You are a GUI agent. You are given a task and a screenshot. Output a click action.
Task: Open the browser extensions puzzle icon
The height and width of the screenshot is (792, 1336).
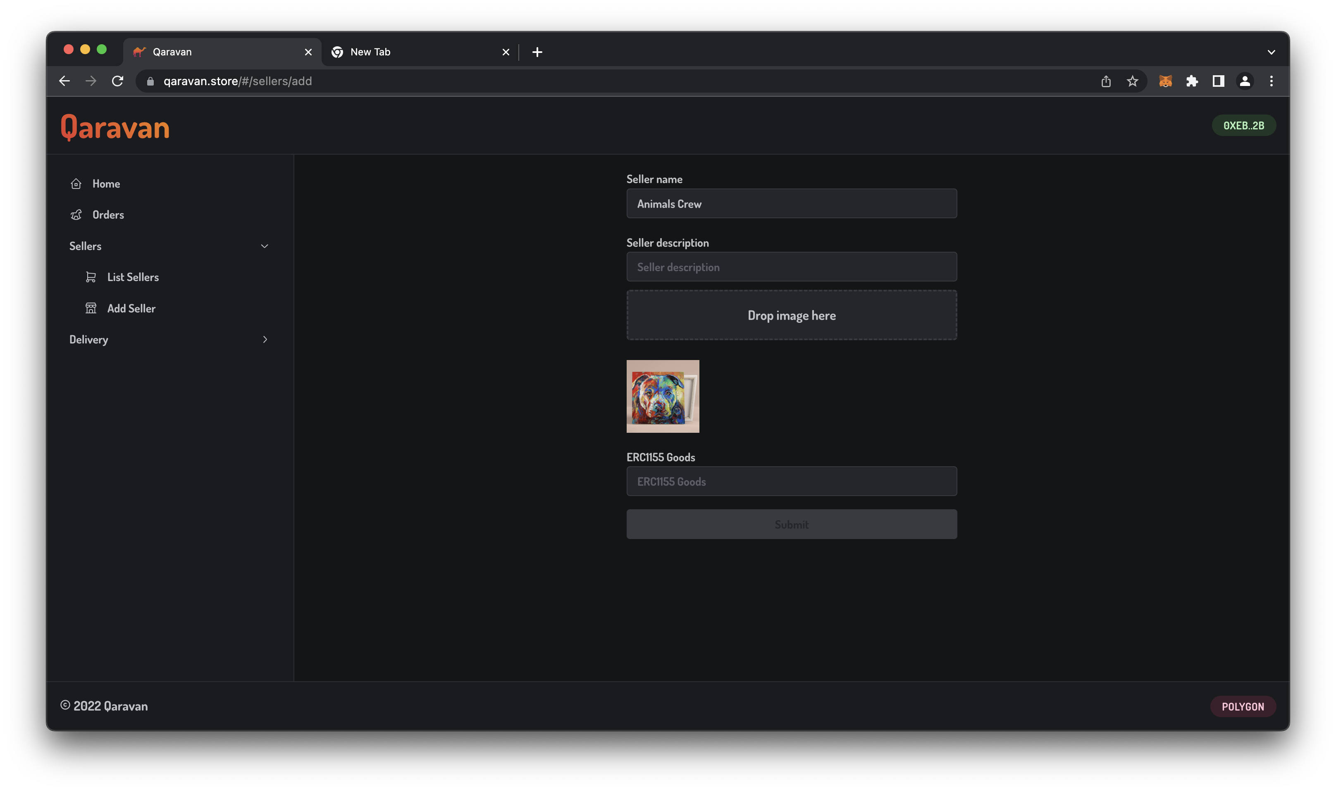(1192, 81)
